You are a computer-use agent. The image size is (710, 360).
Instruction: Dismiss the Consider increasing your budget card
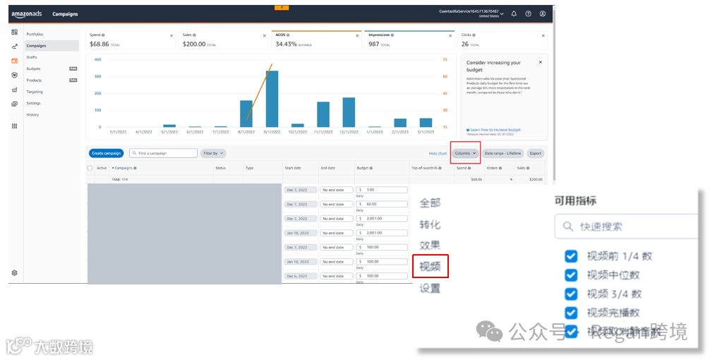coord(540,63)
